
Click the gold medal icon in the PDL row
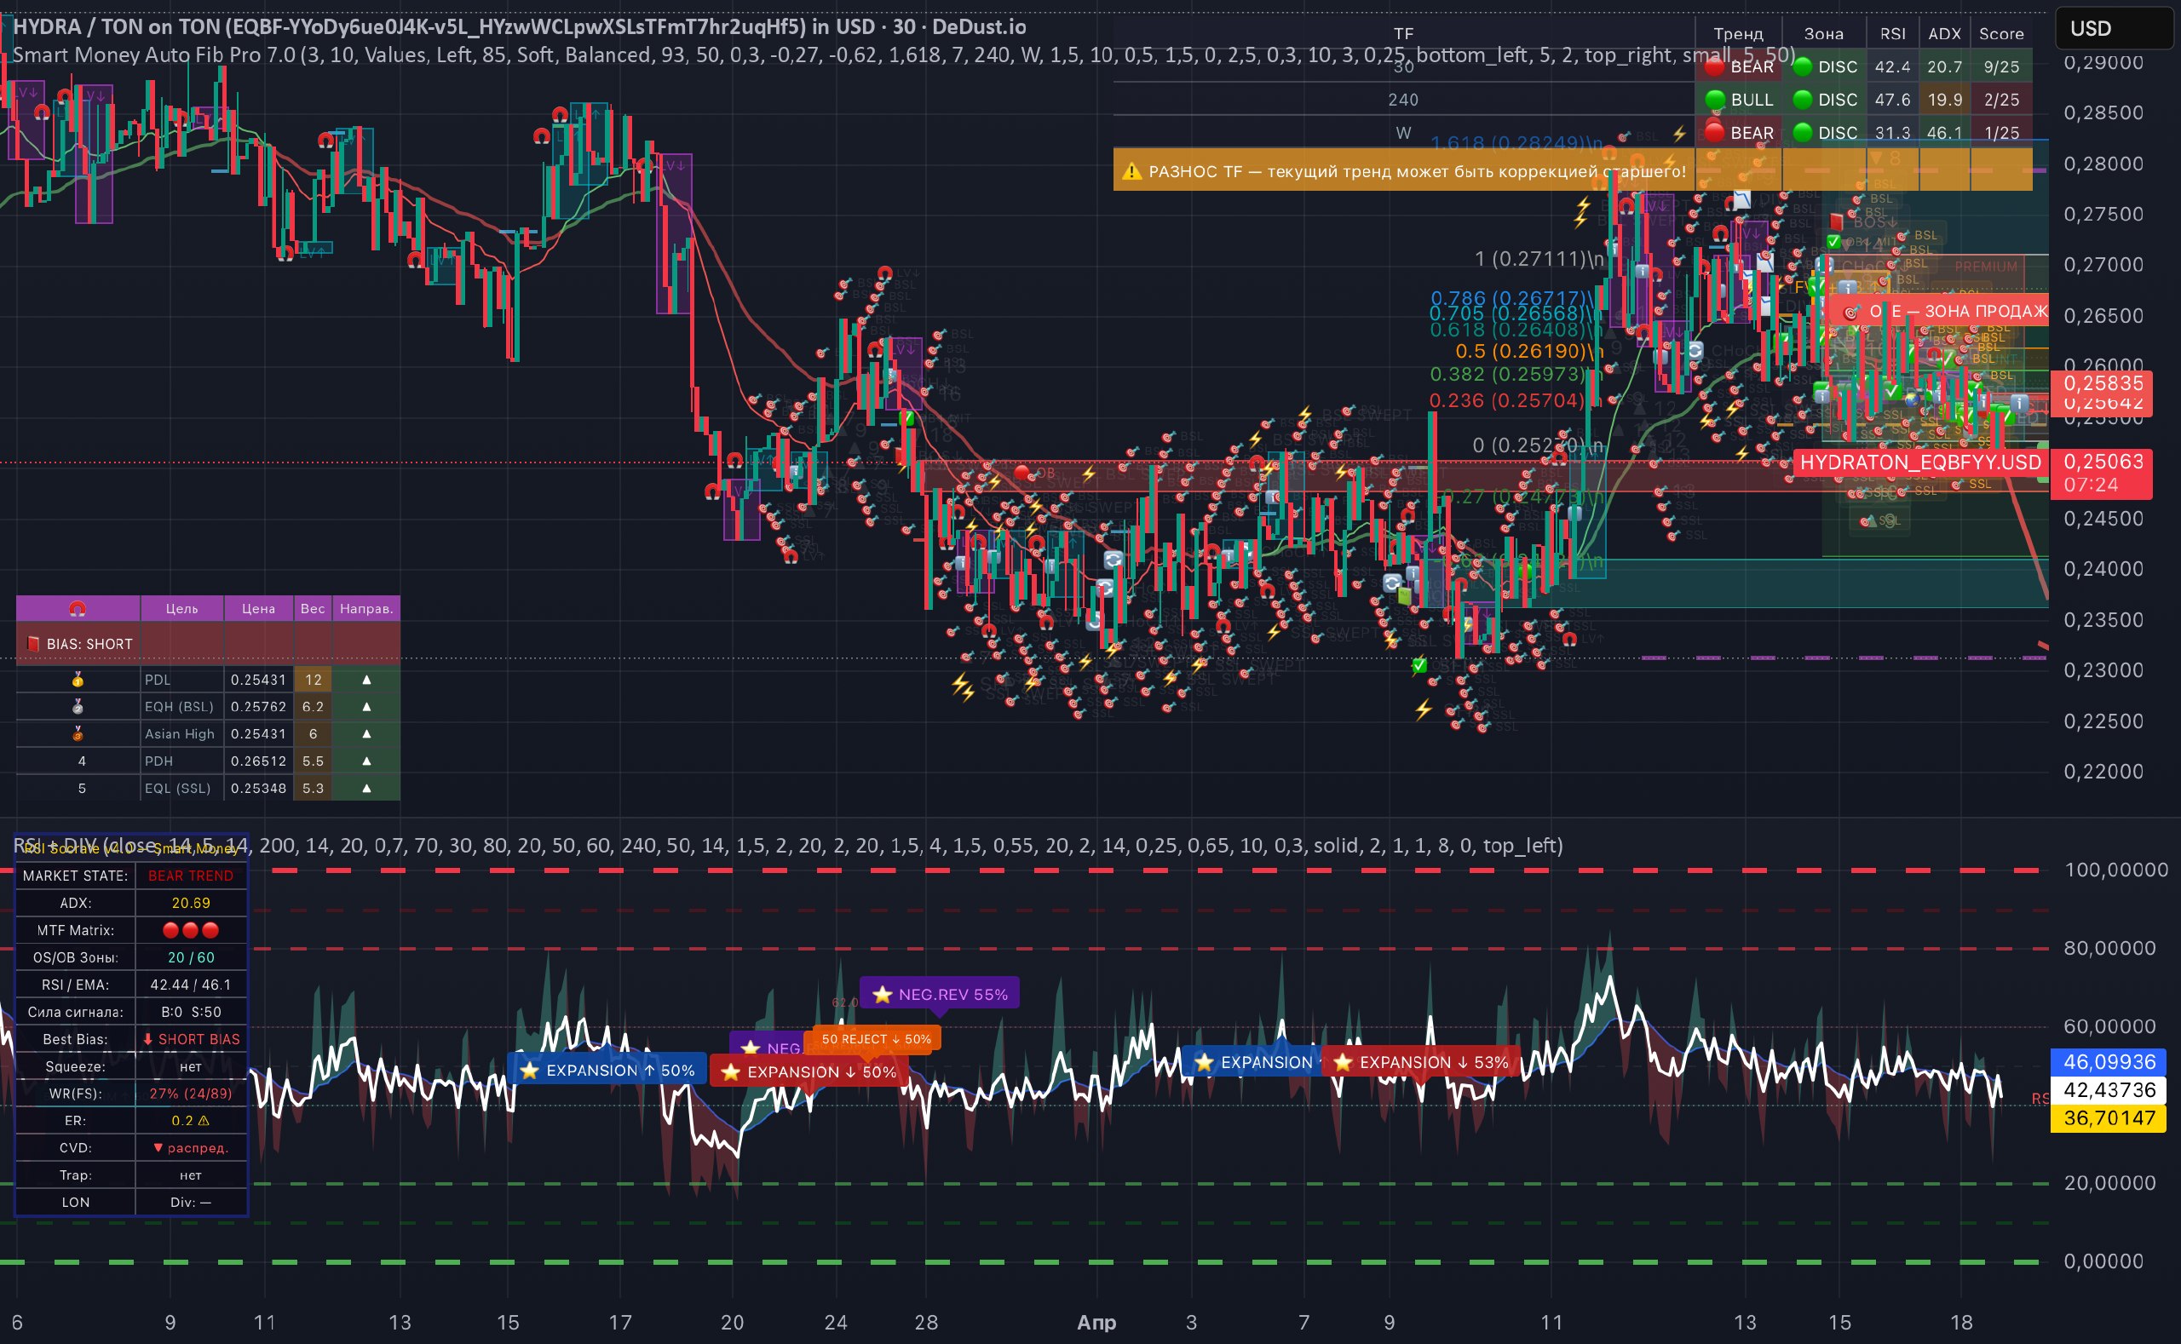78,680
